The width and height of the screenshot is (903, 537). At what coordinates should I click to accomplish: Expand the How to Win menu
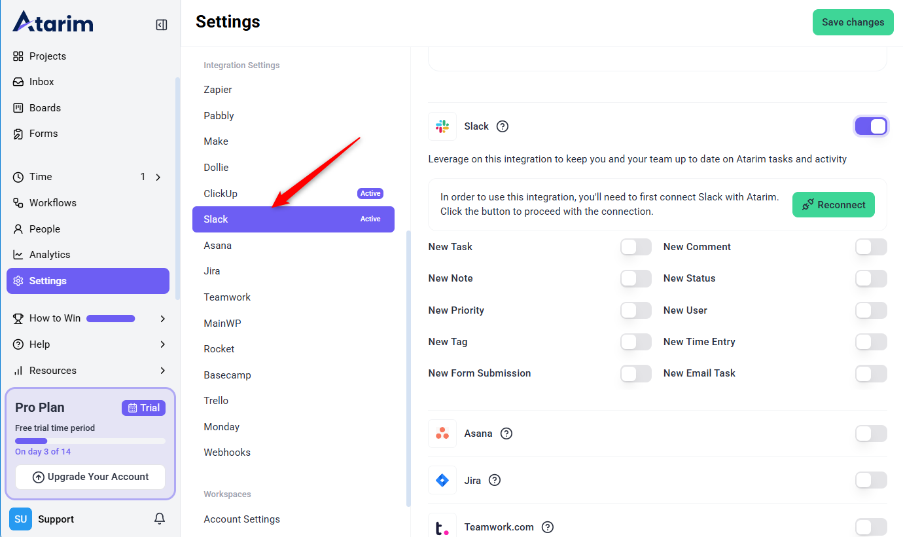point(162,318)
